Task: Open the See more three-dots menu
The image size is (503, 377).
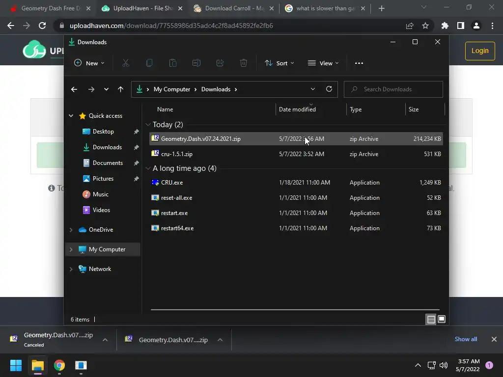Action: point(359,63)
